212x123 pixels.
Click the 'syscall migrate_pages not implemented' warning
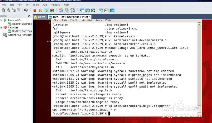pos(117,75)
